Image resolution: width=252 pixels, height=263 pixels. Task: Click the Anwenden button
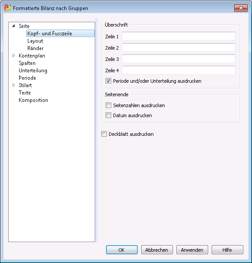(192, 250)
